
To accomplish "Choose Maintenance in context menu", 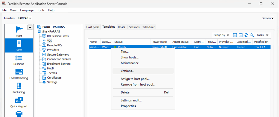I will tap(143, 63).
